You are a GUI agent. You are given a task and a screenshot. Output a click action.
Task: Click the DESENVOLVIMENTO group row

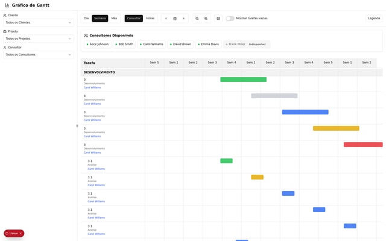click(232, 72)
